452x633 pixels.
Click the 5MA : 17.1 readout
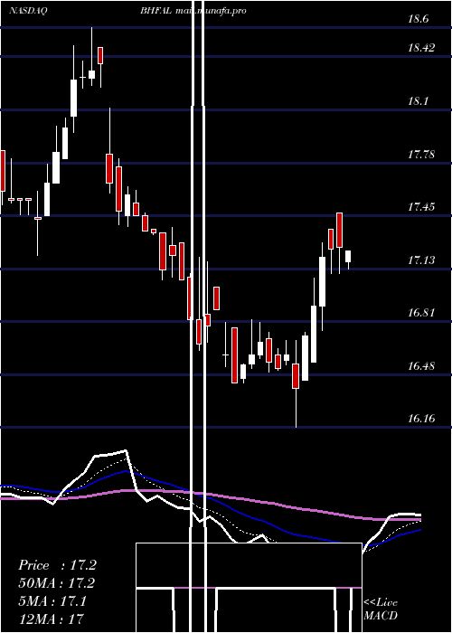(x=52, y=601)
